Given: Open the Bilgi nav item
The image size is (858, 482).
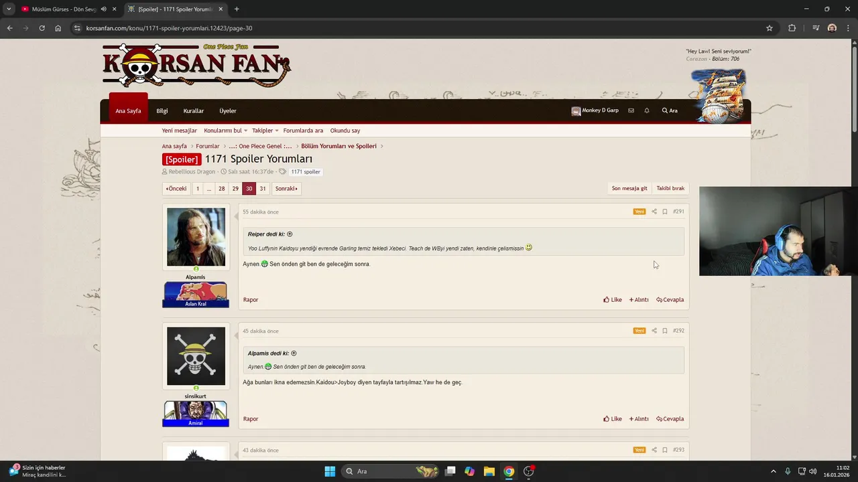Looking at the screenshot, I should 162,110.
